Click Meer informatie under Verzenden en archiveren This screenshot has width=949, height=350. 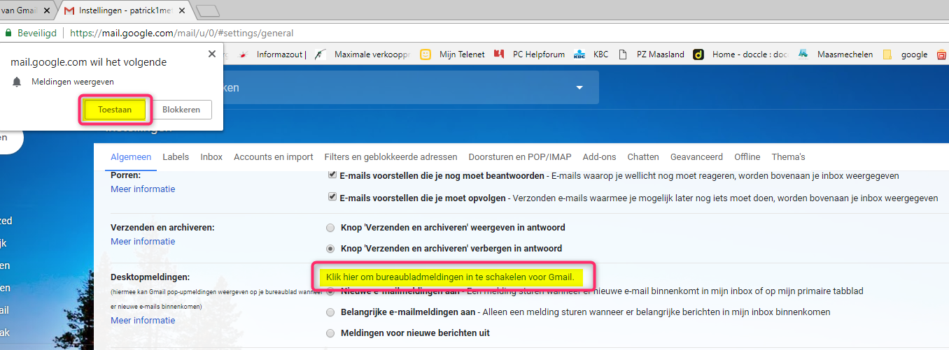click(143, 241)
